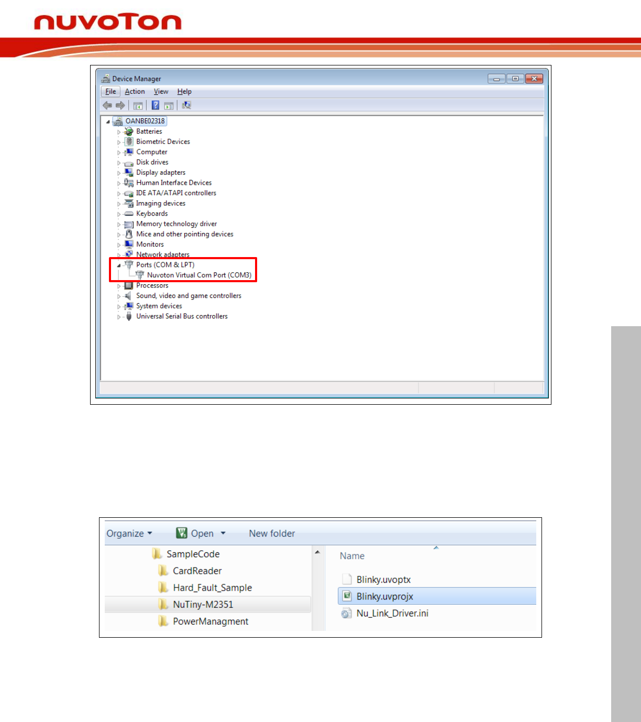641x722 pixels.
Task: Click the Imaging devices camera icon
Action: pos(129,203)
